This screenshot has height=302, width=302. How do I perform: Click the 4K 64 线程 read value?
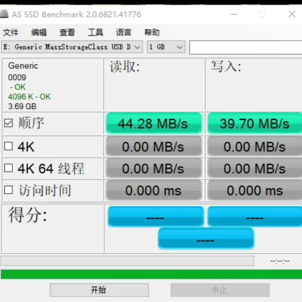154,169
